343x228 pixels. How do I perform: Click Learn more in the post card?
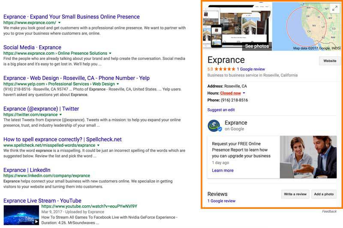[223, 171]
